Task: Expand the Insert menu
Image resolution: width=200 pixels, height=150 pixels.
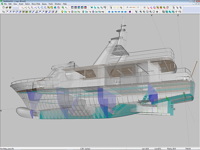Action: point(21,4)
